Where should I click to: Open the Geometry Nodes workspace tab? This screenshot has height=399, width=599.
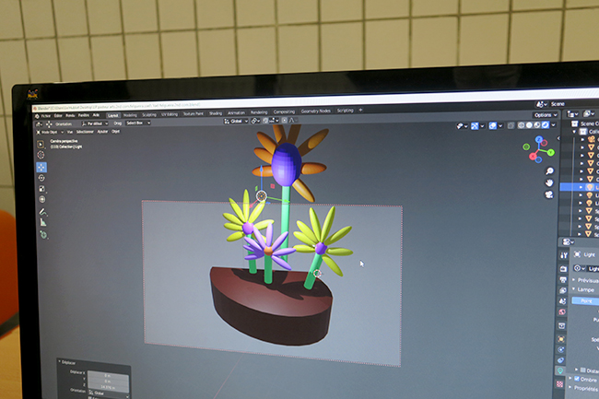click(315, 111)
